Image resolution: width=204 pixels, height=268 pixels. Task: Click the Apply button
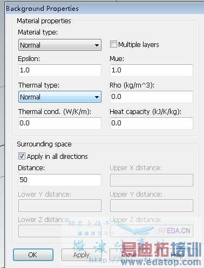[81, 254]
